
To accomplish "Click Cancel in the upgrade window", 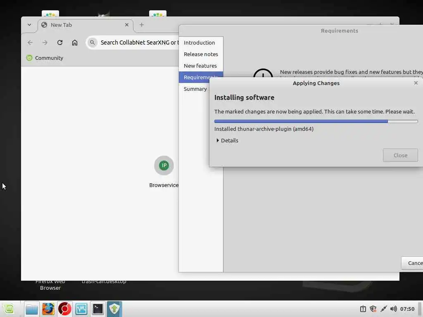I will tap(413, 263).
